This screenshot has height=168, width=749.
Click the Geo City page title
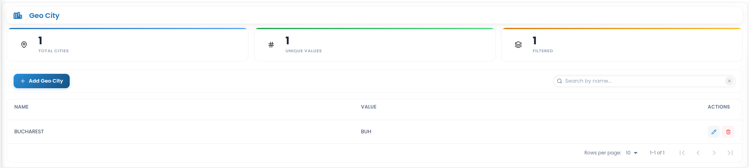tap(44, 16)
